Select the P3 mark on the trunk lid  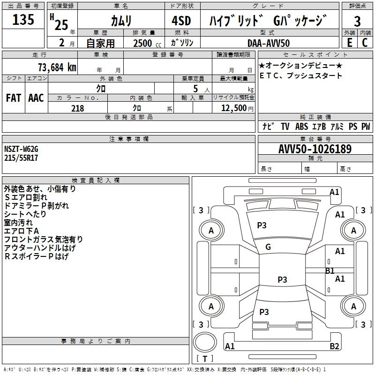click(264, 312)
